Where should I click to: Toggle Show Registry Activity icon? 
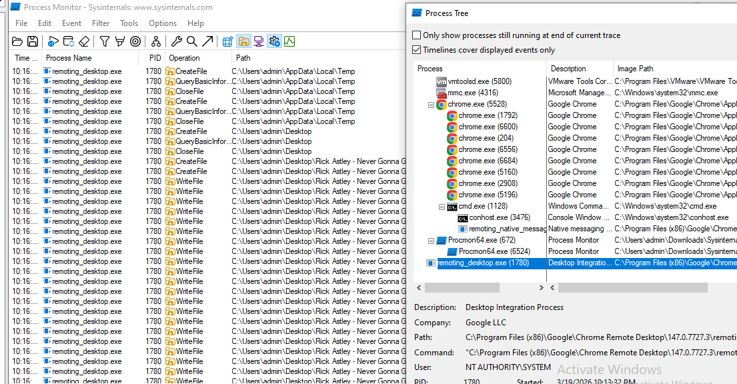click(x=227, y=41)
